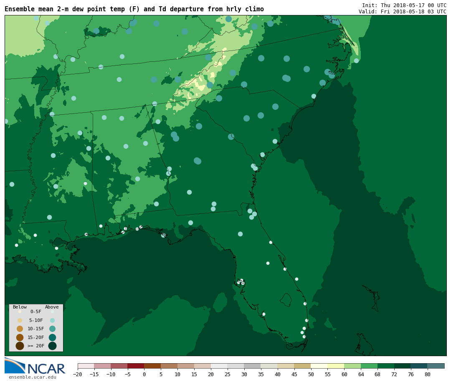451x382 pixels.
Task: Pick the colorbar swatch between -20 and -15
Action: 86,366
